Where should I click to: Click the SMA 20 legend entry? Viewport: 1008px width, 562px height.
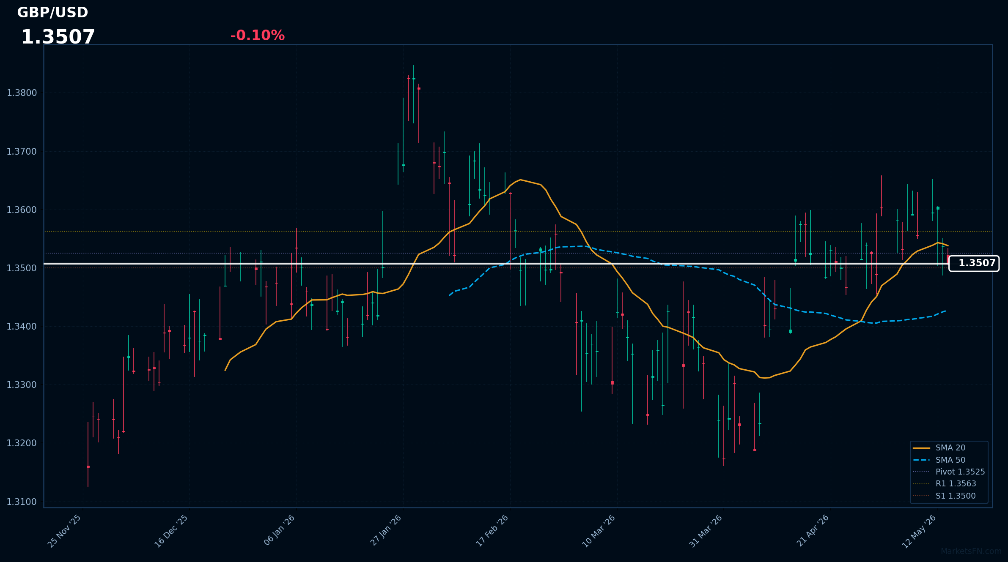click(x=939, y=448)
